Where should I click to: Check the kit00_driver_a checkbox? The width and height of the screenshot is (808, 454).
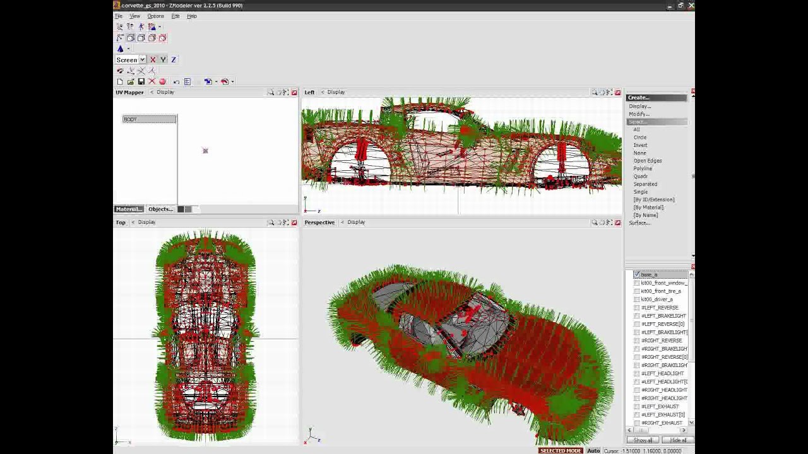click(636, 300)
